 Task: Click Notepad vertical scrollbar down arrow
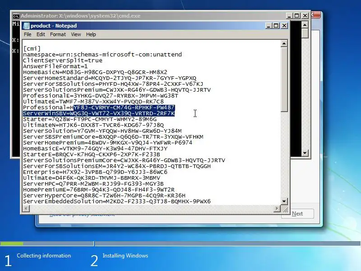coord(284,201)
